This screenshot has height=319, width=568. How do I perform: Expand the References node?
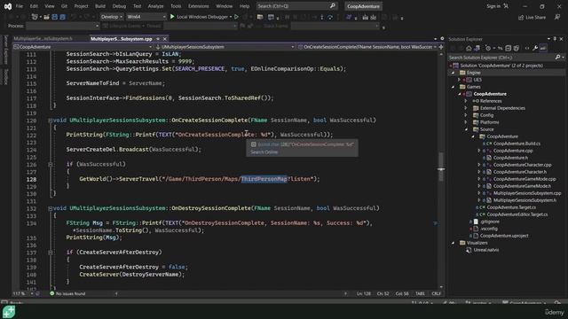click(466, 101)
